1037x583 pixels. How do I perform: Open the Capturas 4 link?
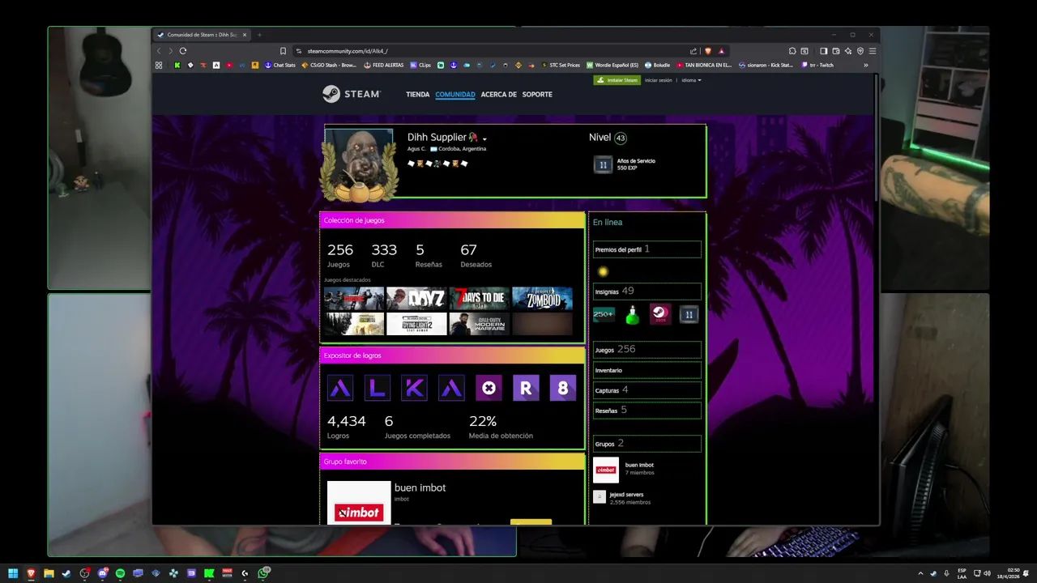pos(647,390)
